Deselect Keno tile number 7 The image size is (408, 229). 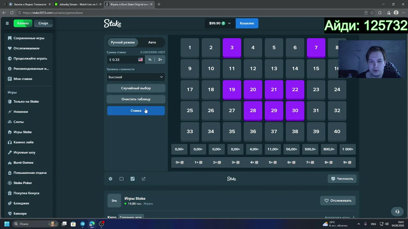(x=316, y=47)
